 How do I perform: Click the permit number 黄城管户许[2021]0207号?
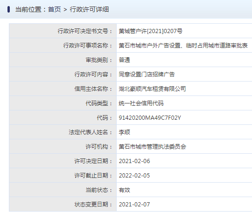pos(150,31)
